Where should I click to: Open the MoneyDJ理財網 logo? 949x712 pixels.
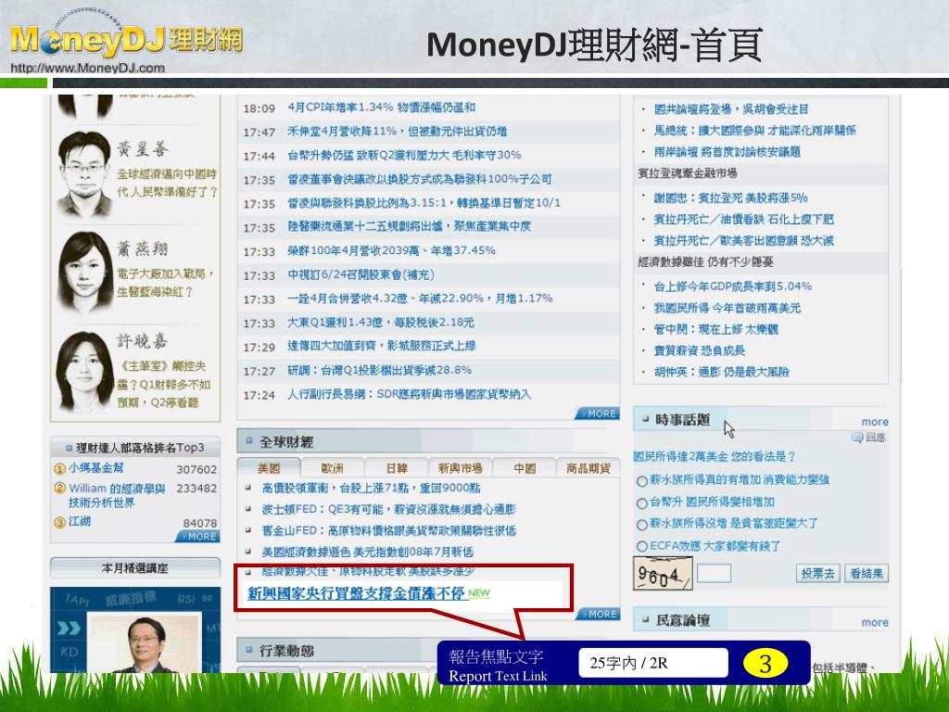pos(126,41)
